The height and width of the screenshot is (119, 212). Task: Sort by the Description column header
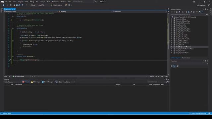click(19, 85)
